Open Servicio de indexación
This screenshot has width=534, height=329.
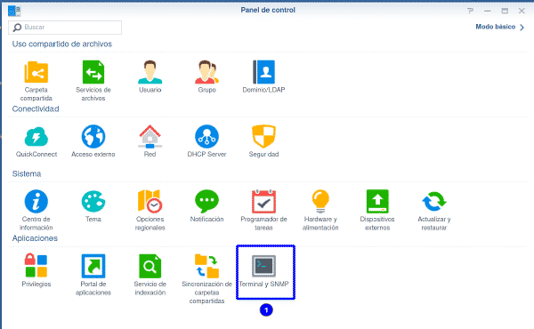pyautogui.click(x=150, y=275)
